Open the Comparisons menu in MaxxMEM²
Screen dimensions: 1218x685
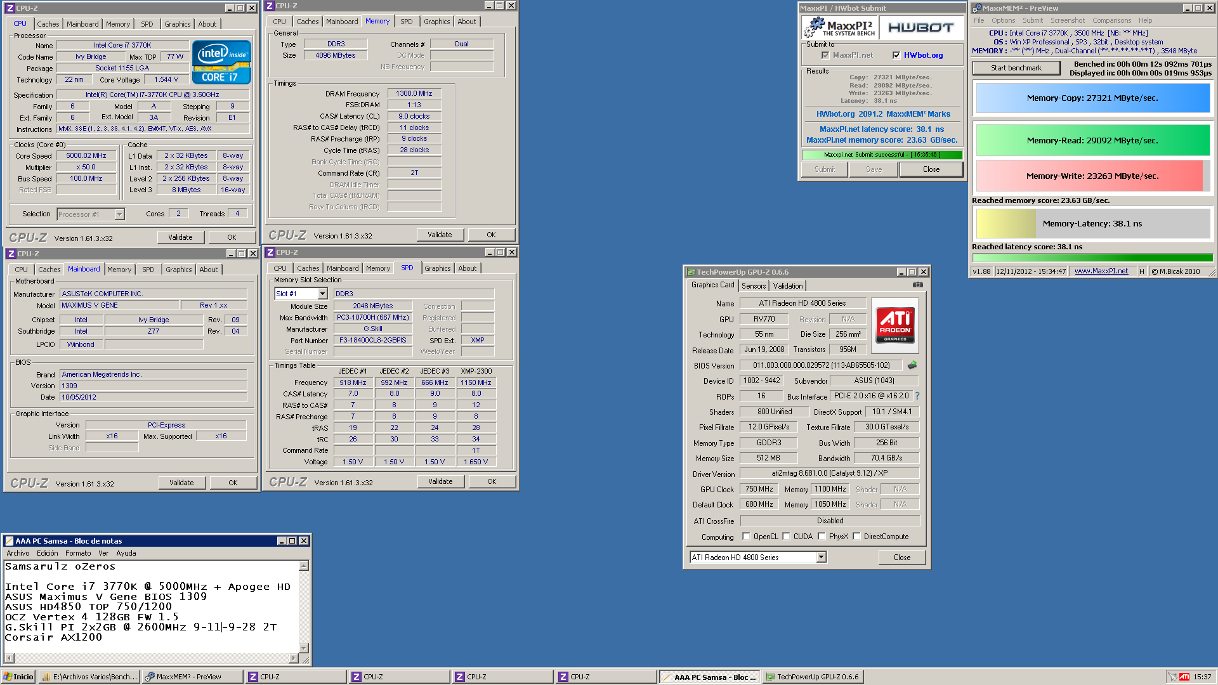tap(1111, 20)
